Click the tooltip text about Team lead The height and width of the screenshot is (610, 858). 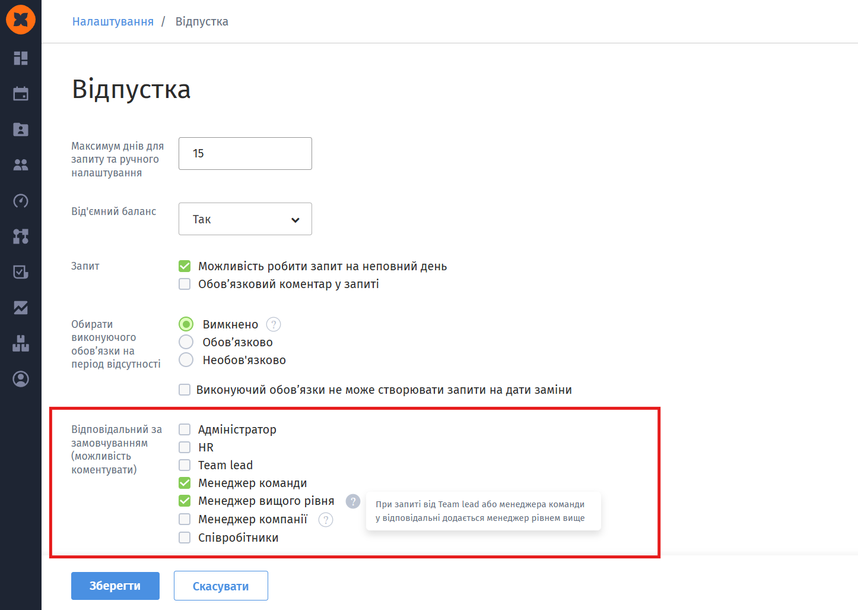[x=480, y=511]
